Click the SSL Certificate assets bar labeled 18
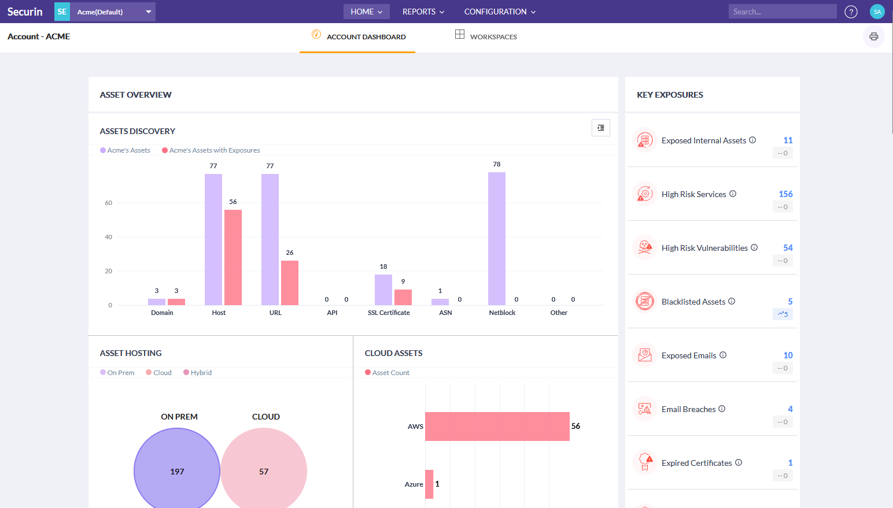 [x=383, y=290]
